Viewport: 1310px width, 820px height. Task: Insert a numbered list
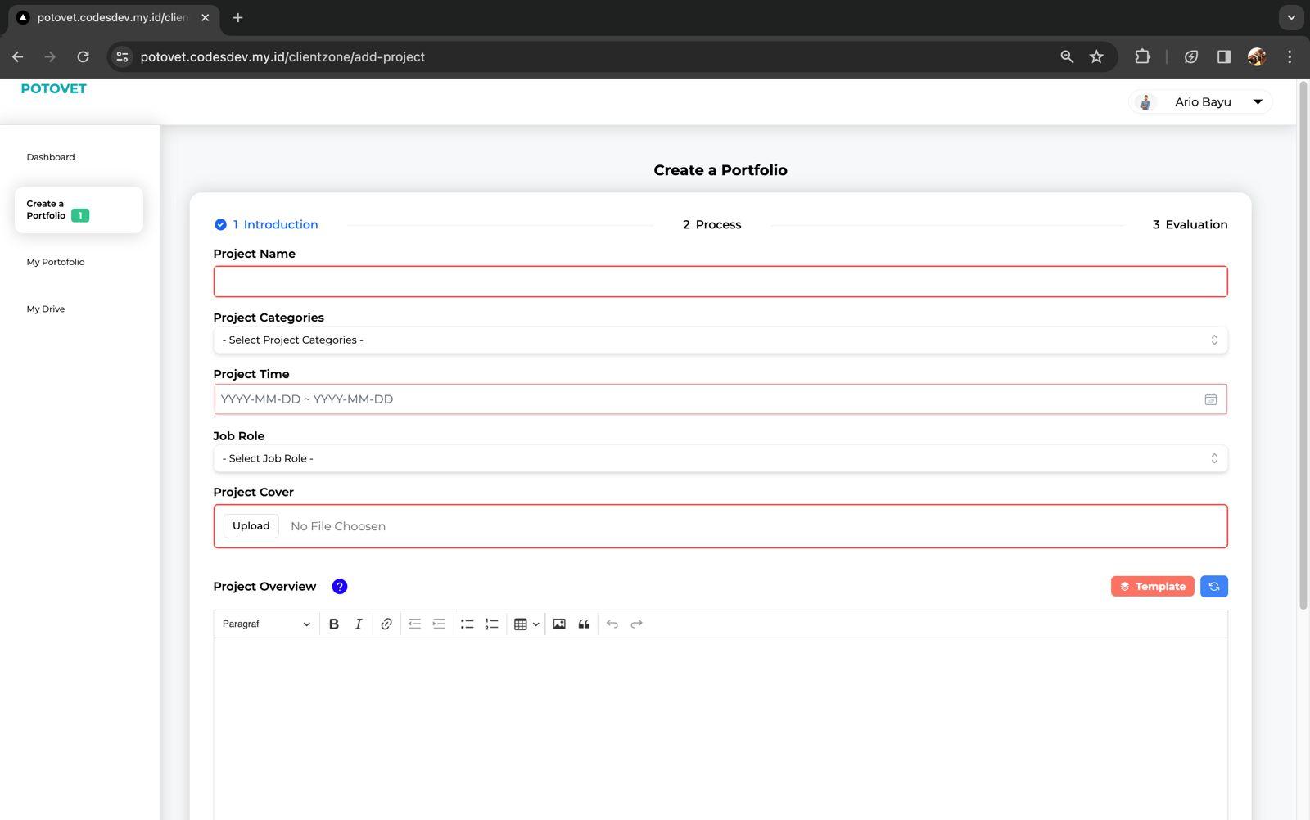click(x=491, y=624)
